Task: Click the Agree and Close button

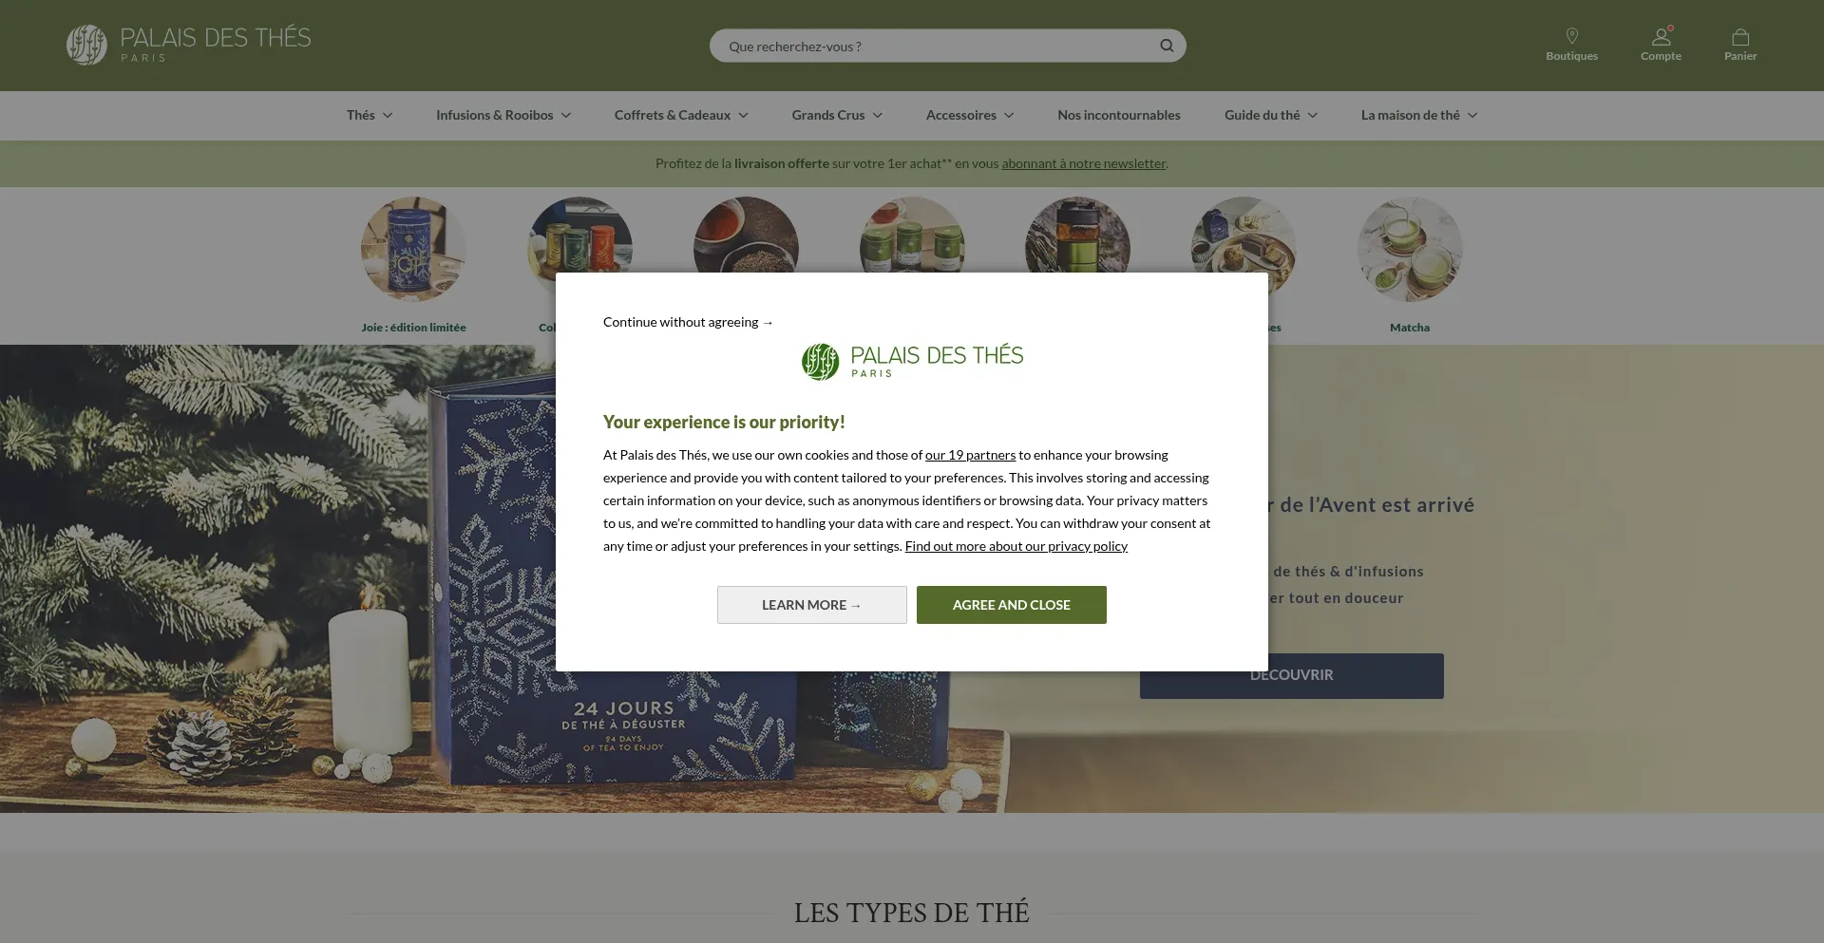Action: point(1012,605)
